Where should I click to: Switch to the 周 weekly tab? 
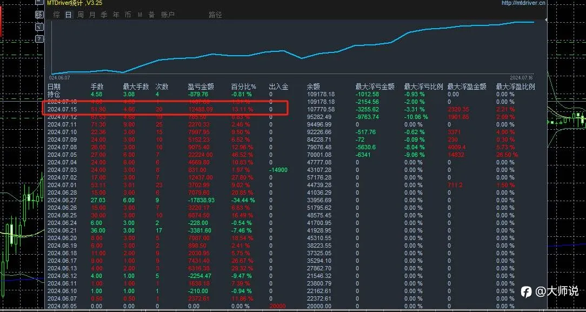[x=81, y=15]
